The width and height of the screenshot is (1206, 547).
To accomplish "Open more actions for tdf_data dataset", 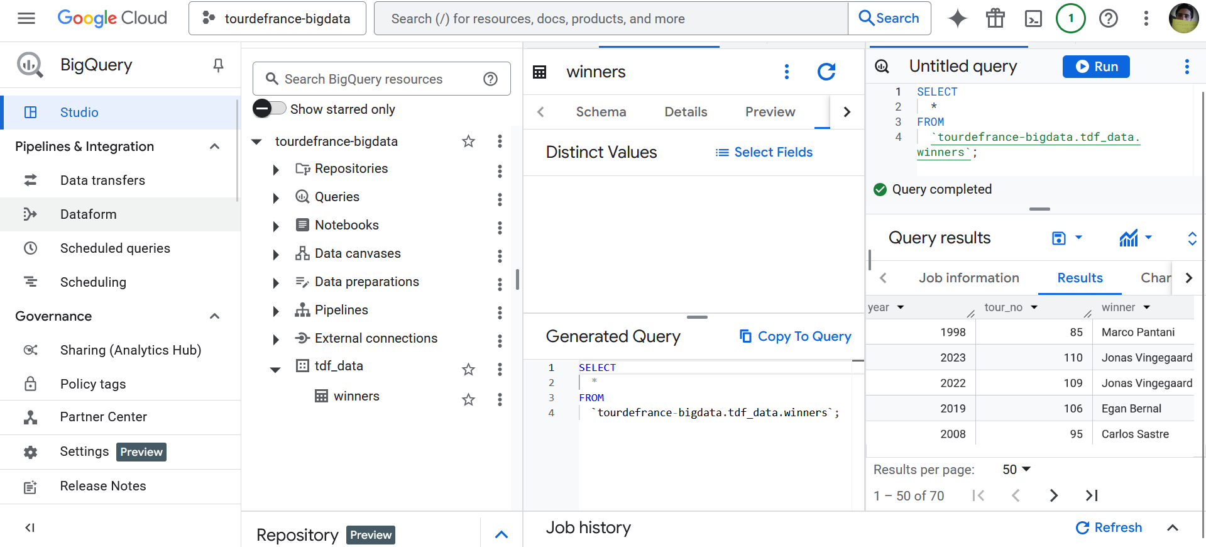I will click(500, 369).
